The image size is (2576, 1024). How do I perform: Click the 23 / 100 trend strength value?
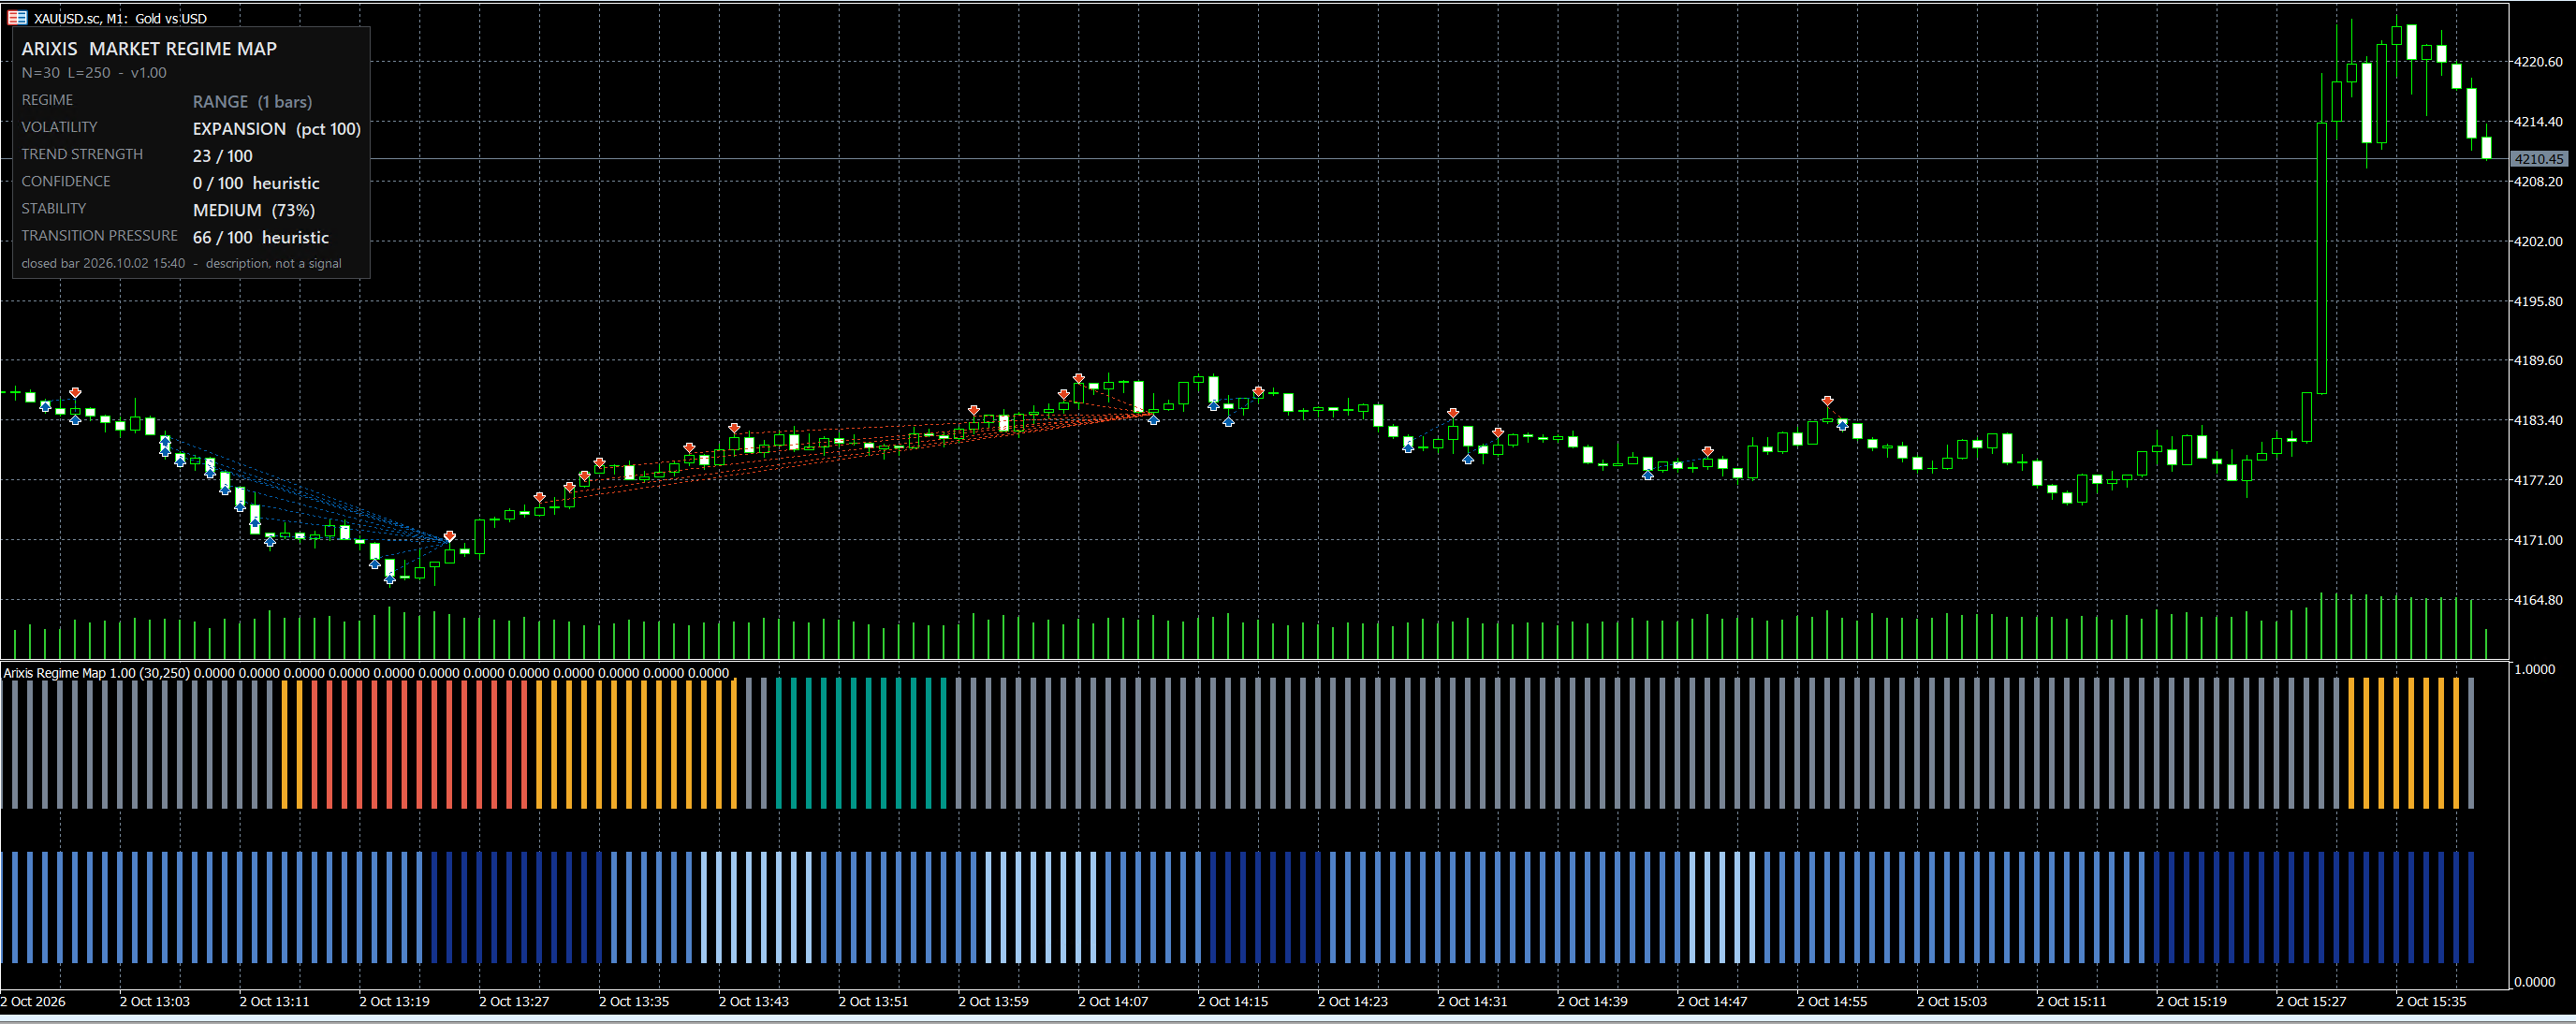(x=222, y=156)
